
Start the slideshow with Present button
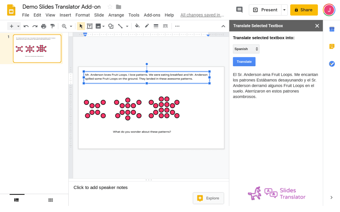[265, 10]
